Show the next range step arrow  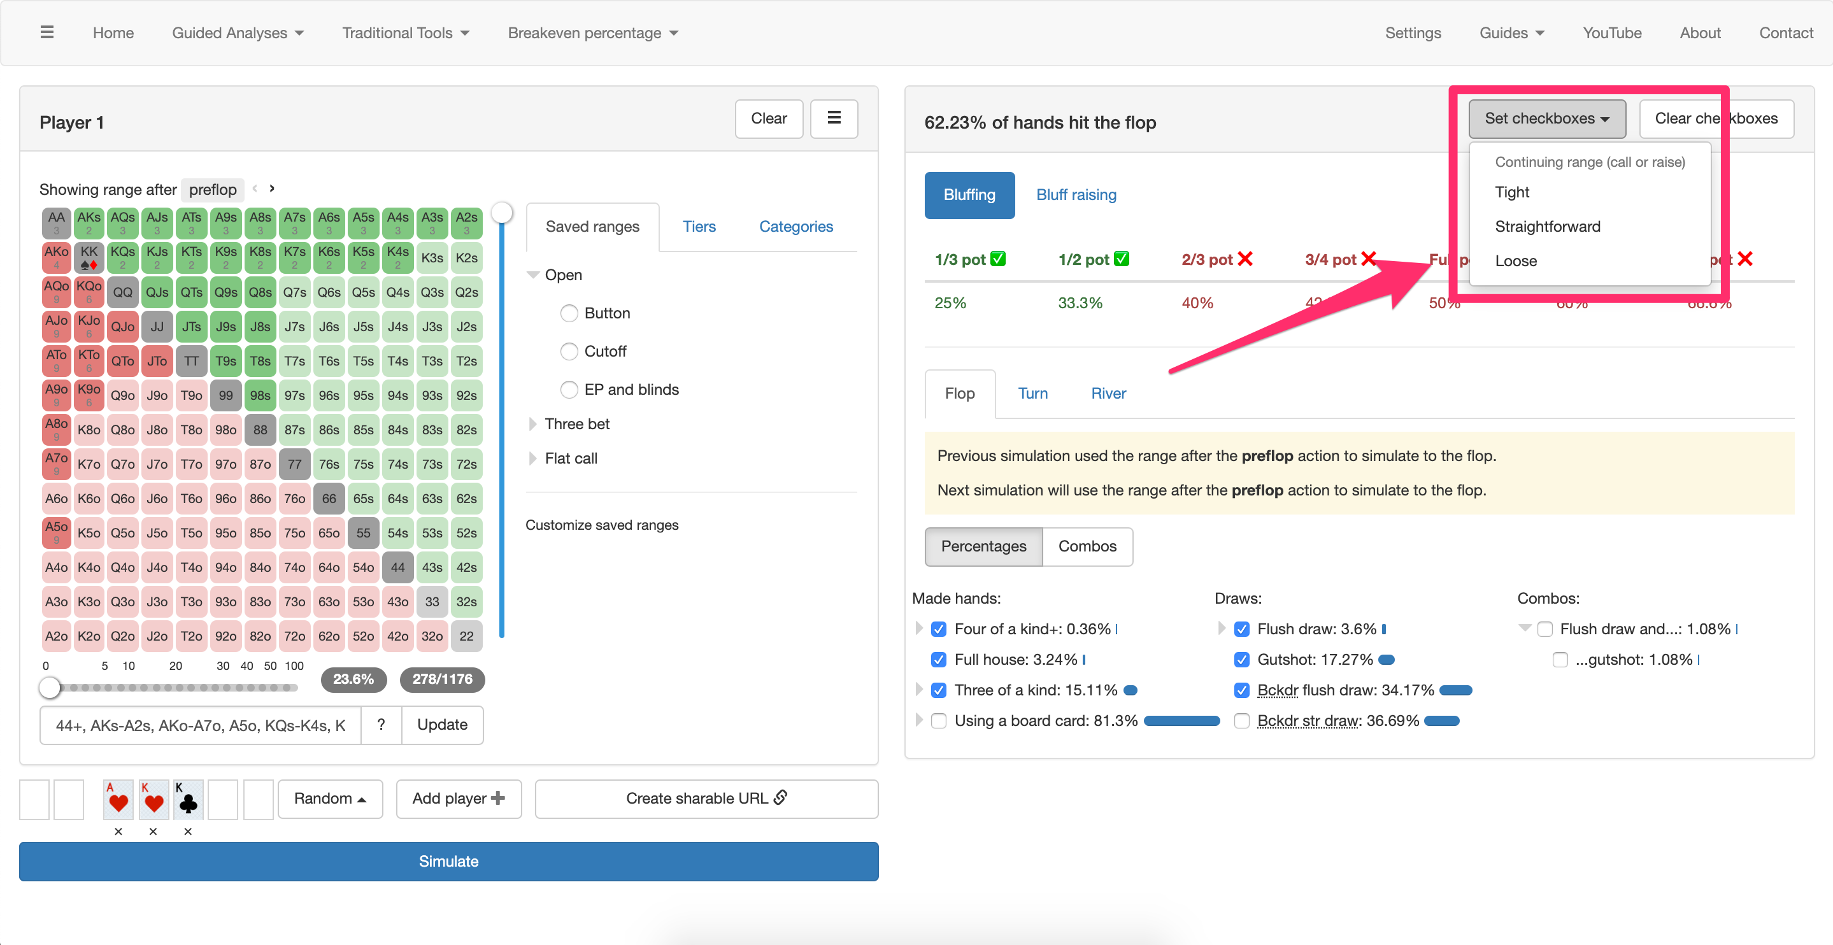point(272,189)
